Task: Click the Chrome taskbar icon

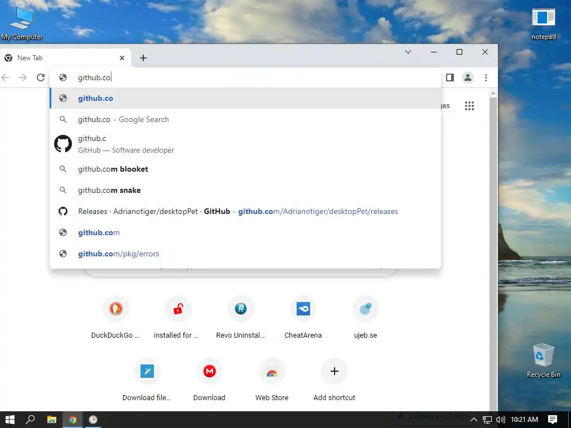Action: pyautogui.click(x=72, y=420)
